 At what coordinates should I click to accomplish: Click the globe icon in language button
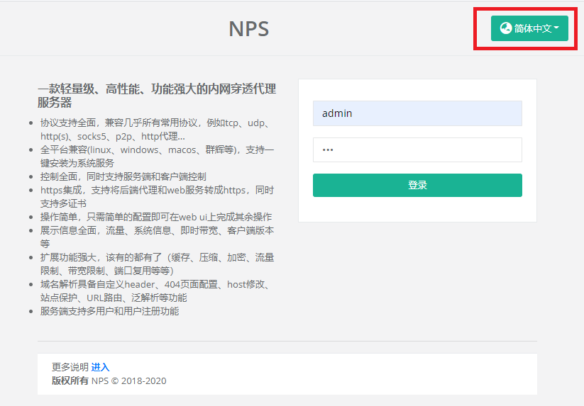tap(506, 28)
